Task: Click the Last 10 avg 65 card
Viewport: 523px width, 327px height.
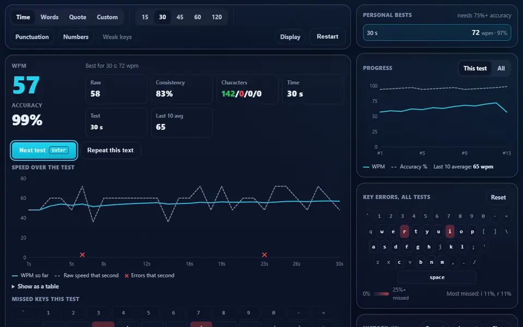Action: point(181,123)
